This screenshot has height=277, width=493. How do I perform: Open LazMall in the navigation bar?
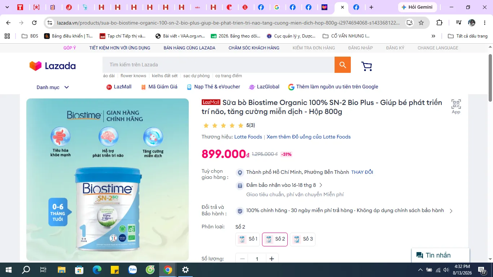(119, 87)
